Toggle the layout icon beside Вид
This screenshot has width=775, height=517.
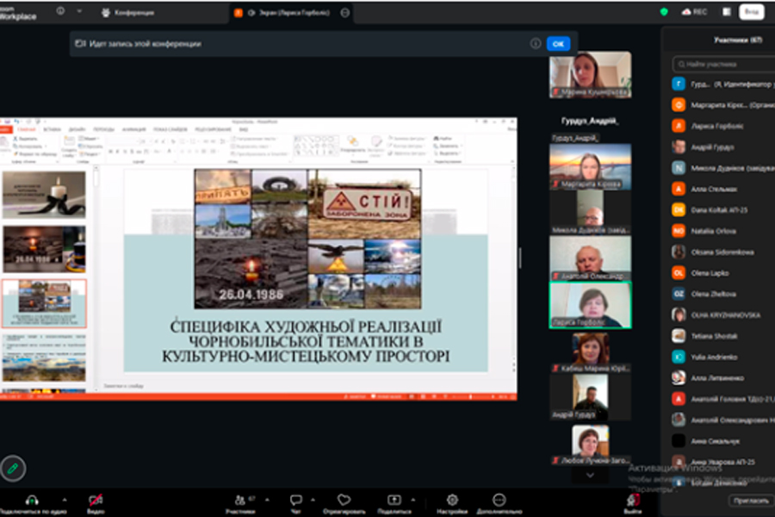pyautogui.click(x=726, y=12)
